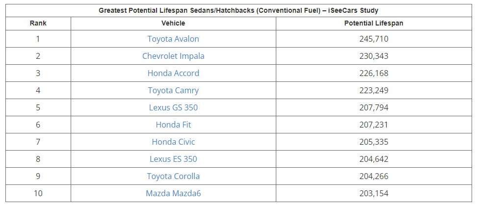Click the Honda Civic link

pyautogui.click(x=173, y=142)
